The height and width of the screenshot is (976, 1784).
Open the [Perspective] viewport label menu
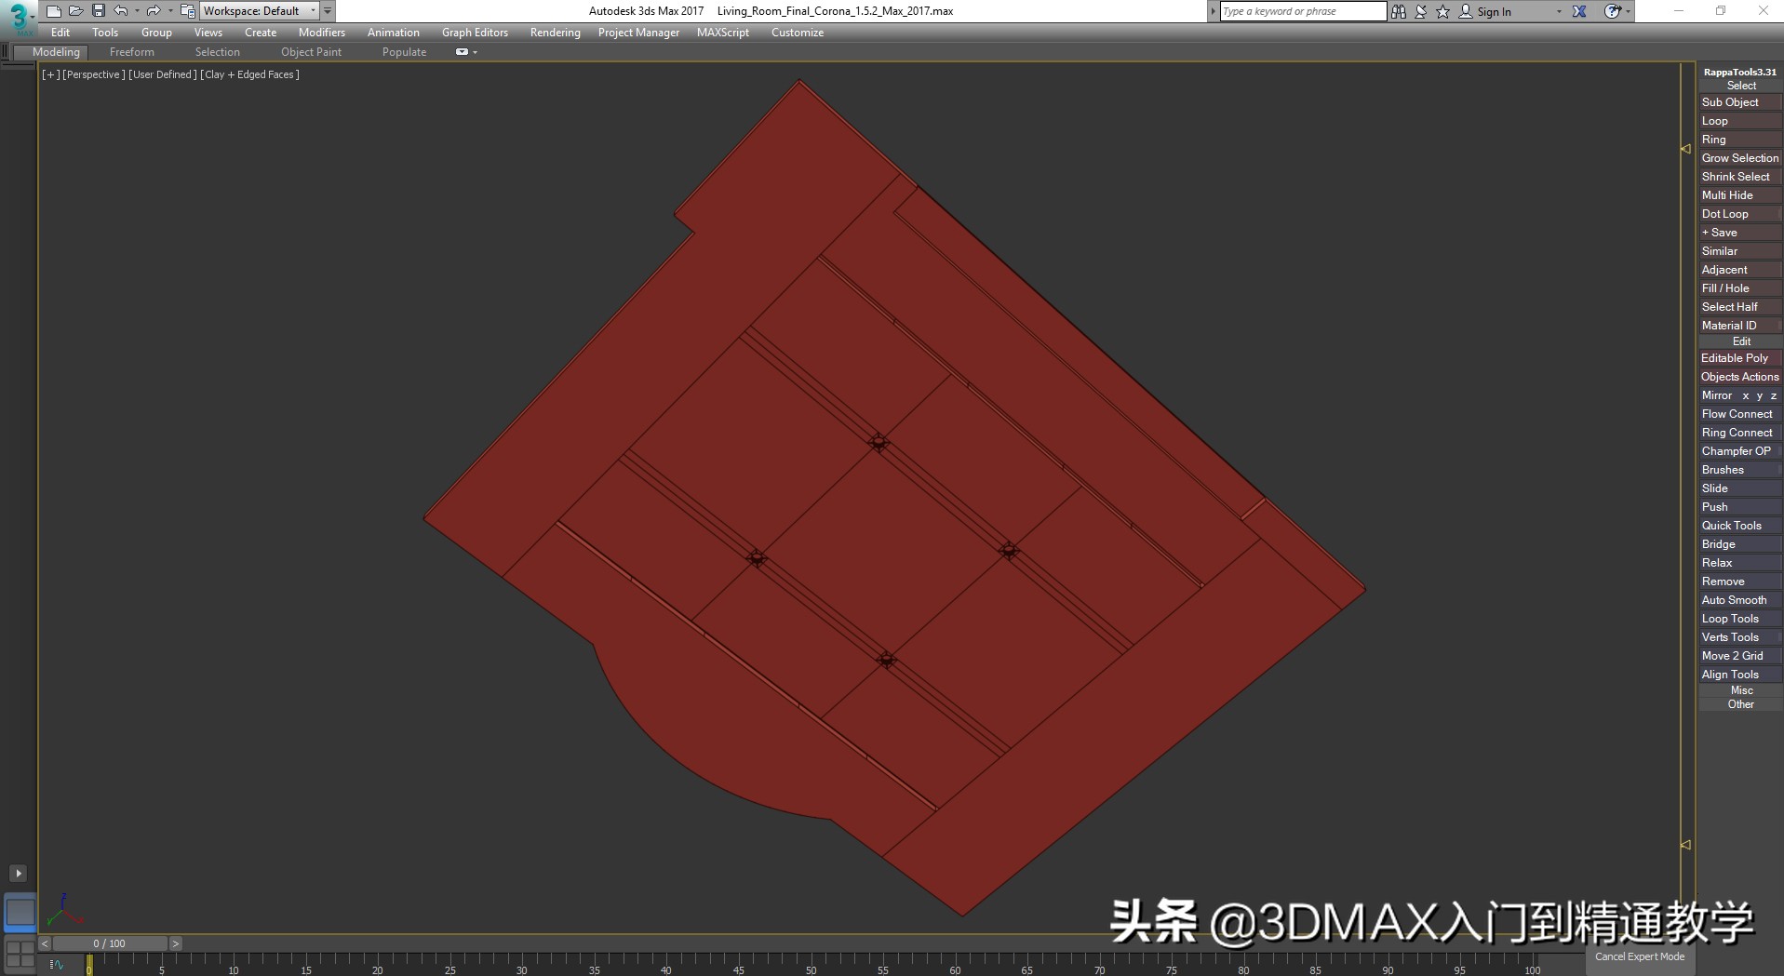coord(93,74)
